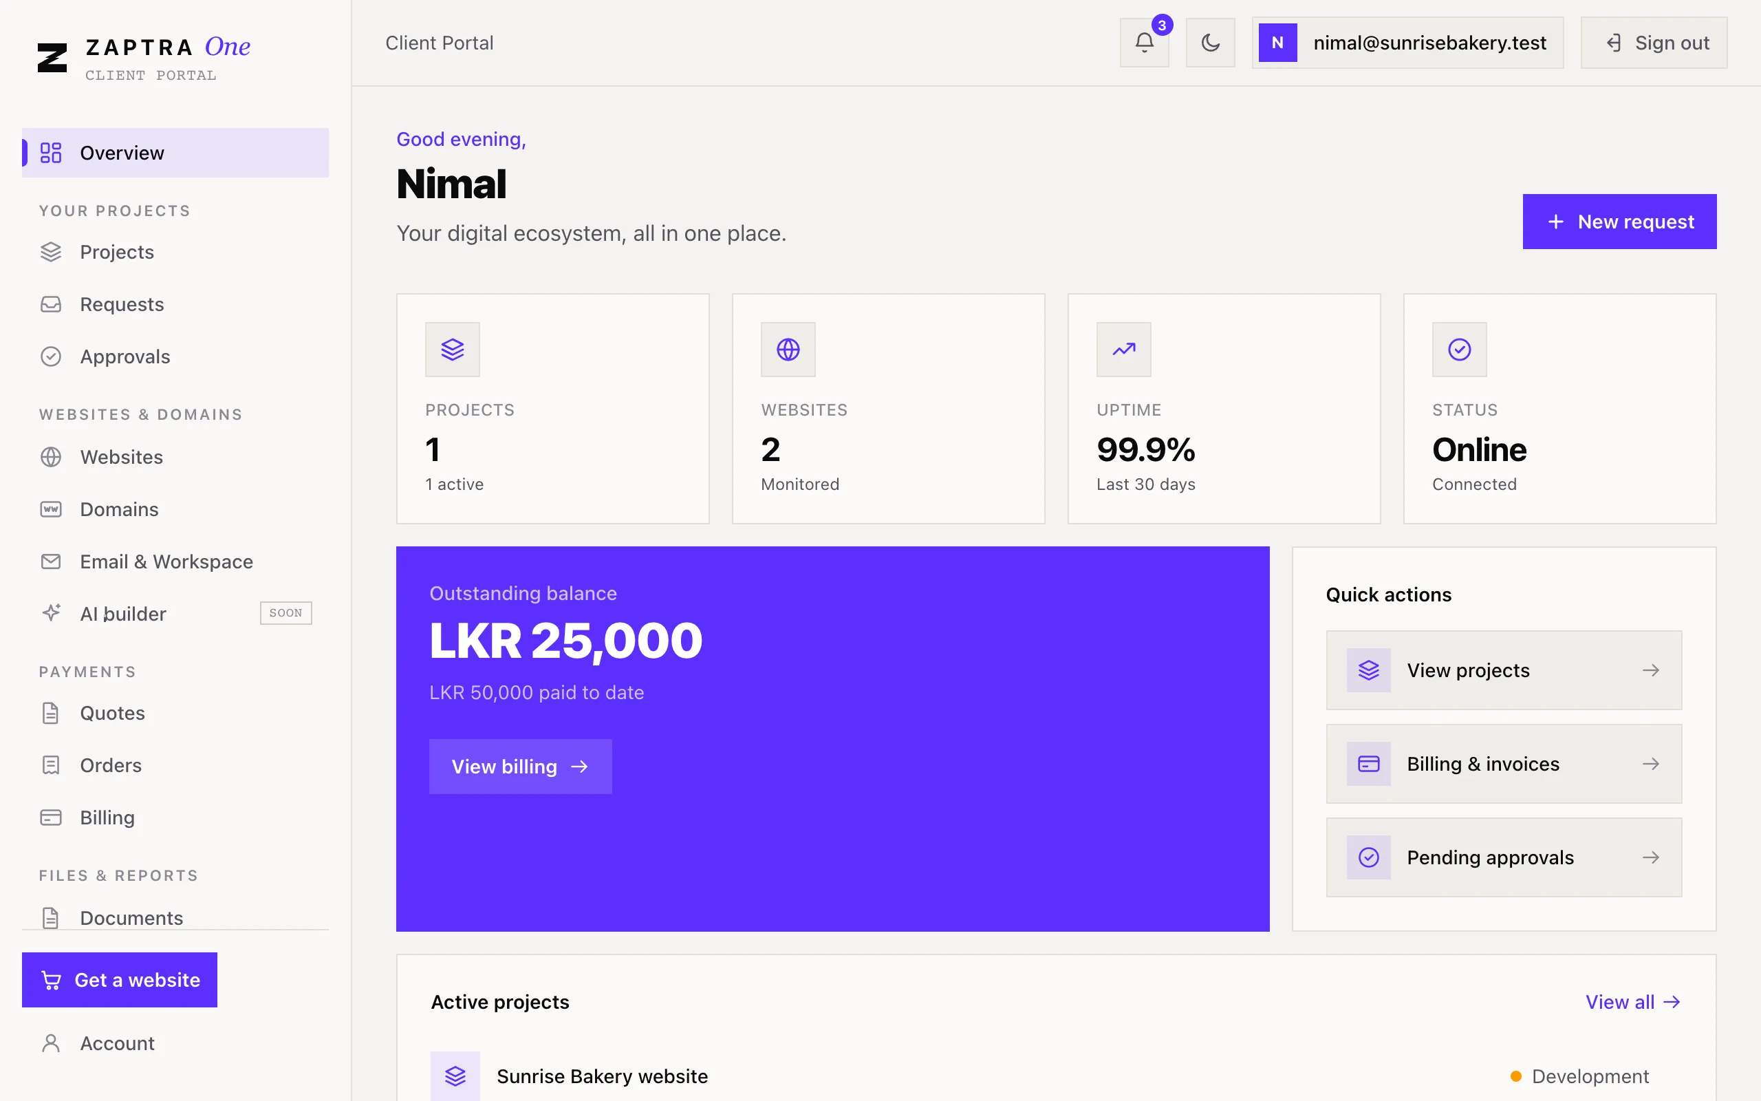Navigate to Websites in the sidebar
The width and height of the screenshot is (1761, 1101).
(175, 456)
